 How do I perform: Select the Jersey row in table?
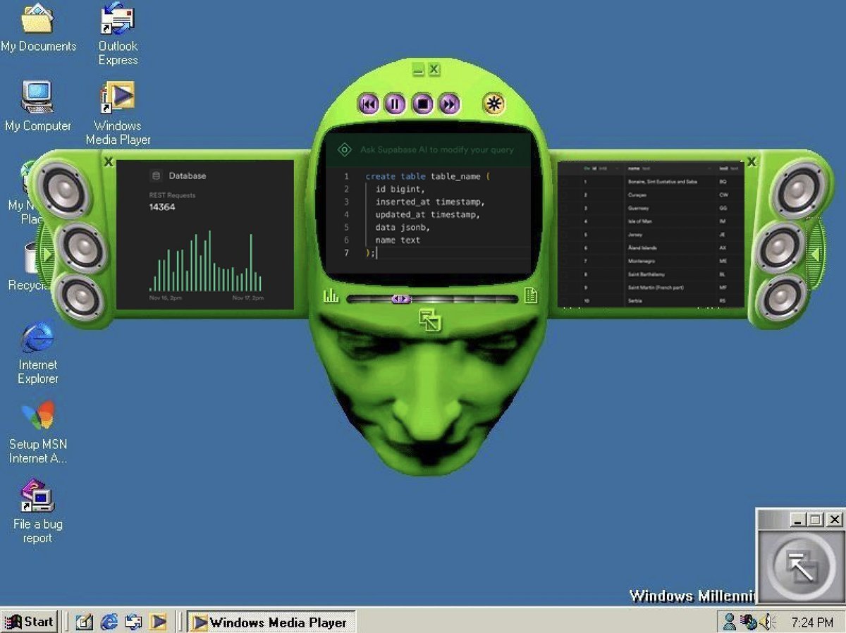click(x=651, y=234)
